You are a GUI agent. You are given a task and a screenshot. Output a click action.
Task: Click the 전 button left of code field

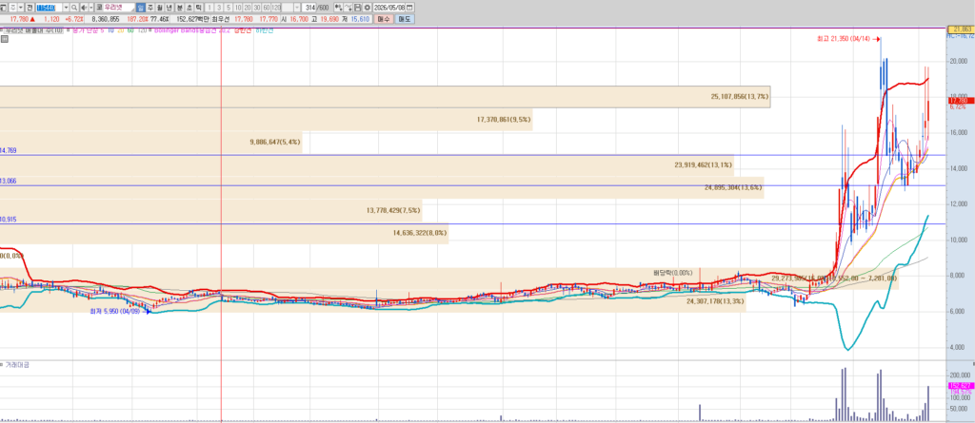point(30,8)
